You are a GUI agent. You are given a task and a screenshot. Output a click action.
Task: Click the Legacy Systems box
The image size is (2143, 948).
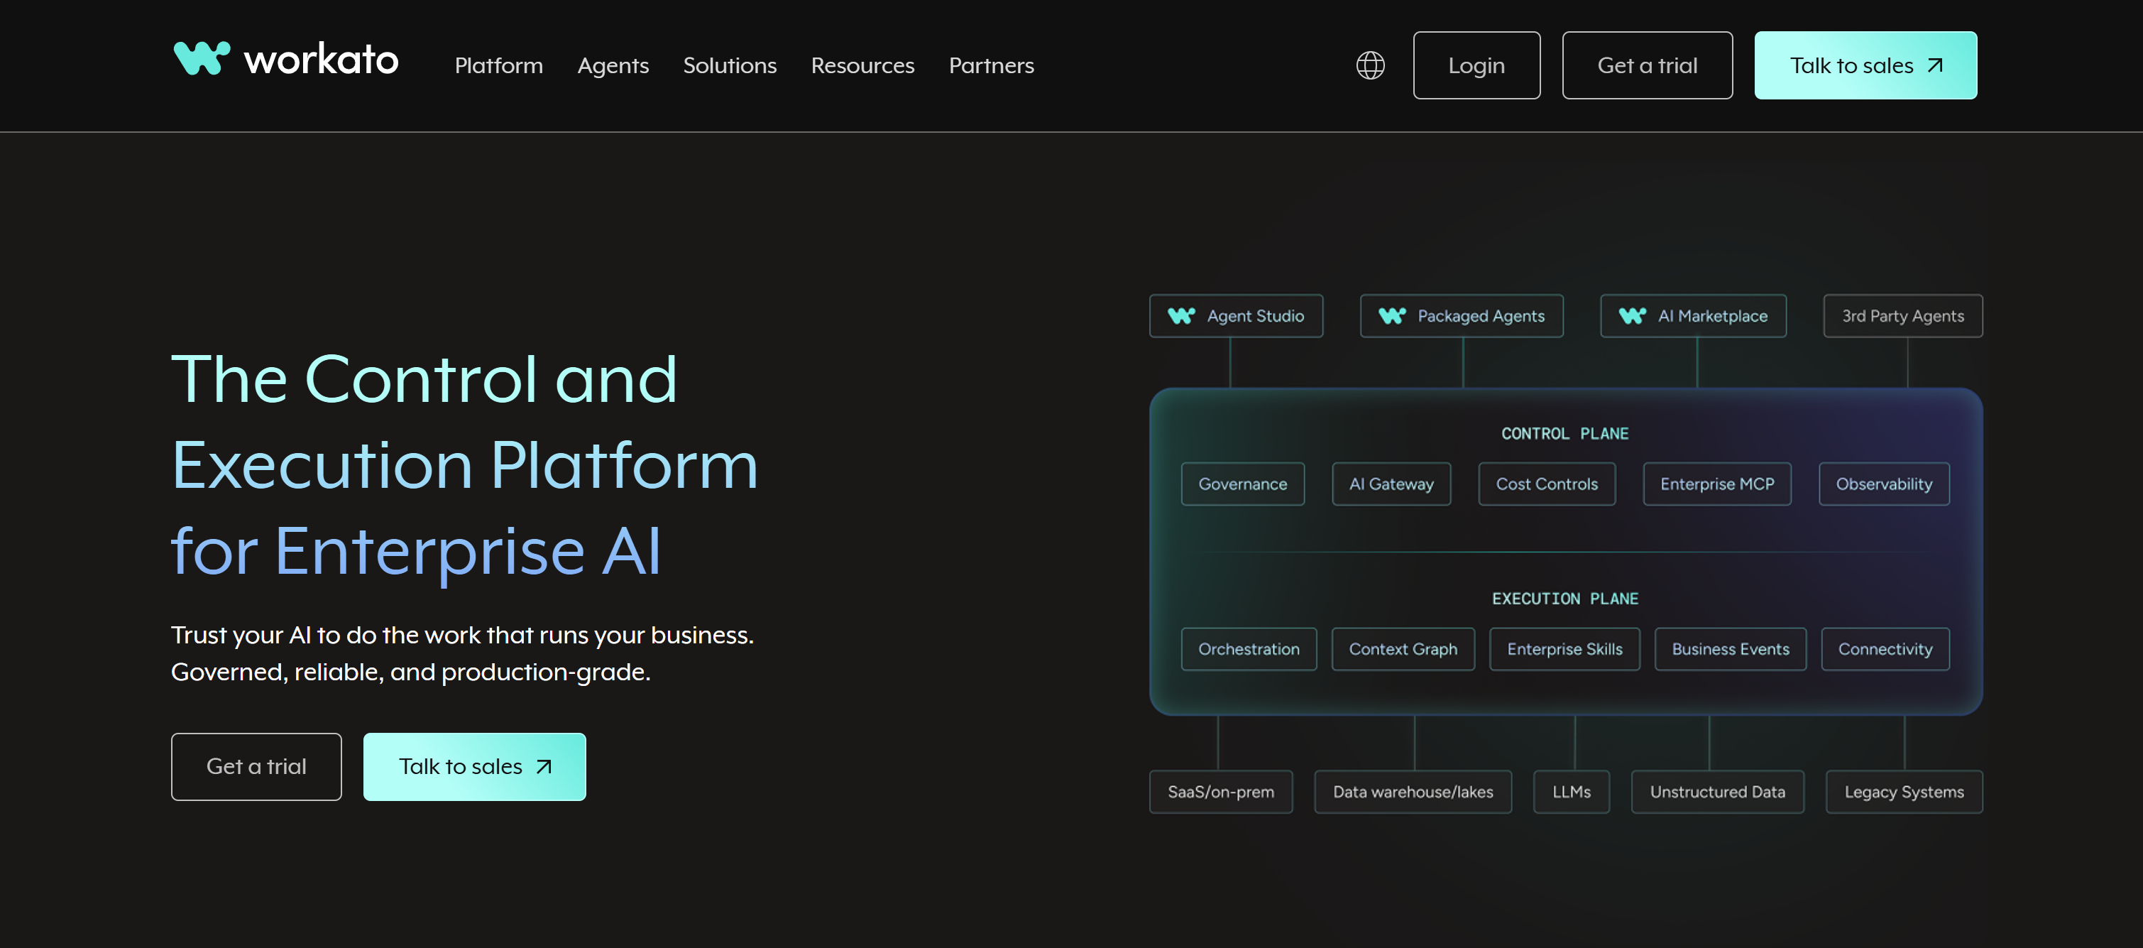click(1904, 792)
